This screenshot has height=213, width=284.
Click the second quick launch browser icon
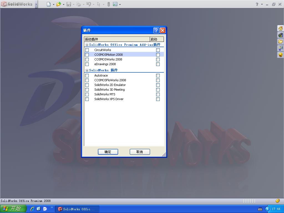click(39, 209)
